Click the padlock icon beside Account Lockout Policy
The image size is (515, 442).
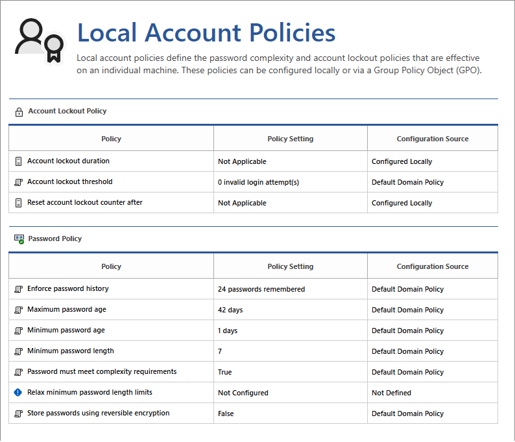pyautogui.click(x=19, y=111)
